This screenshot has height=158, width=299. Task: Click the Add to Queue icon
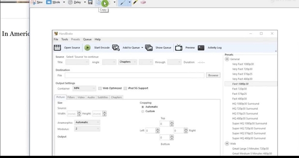(116, 48)
